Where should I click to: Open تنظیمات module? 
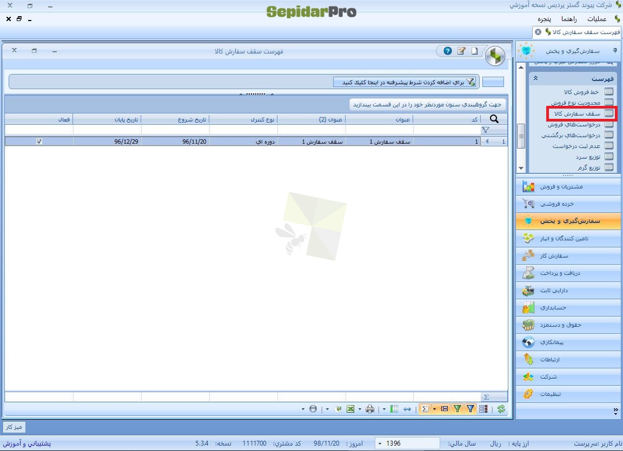click(x=568, y=394)
